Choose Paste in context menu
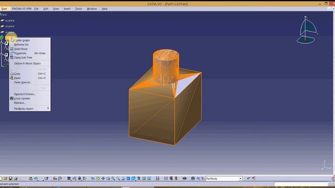Screen dimensions: 335x188 click(30, 78)
